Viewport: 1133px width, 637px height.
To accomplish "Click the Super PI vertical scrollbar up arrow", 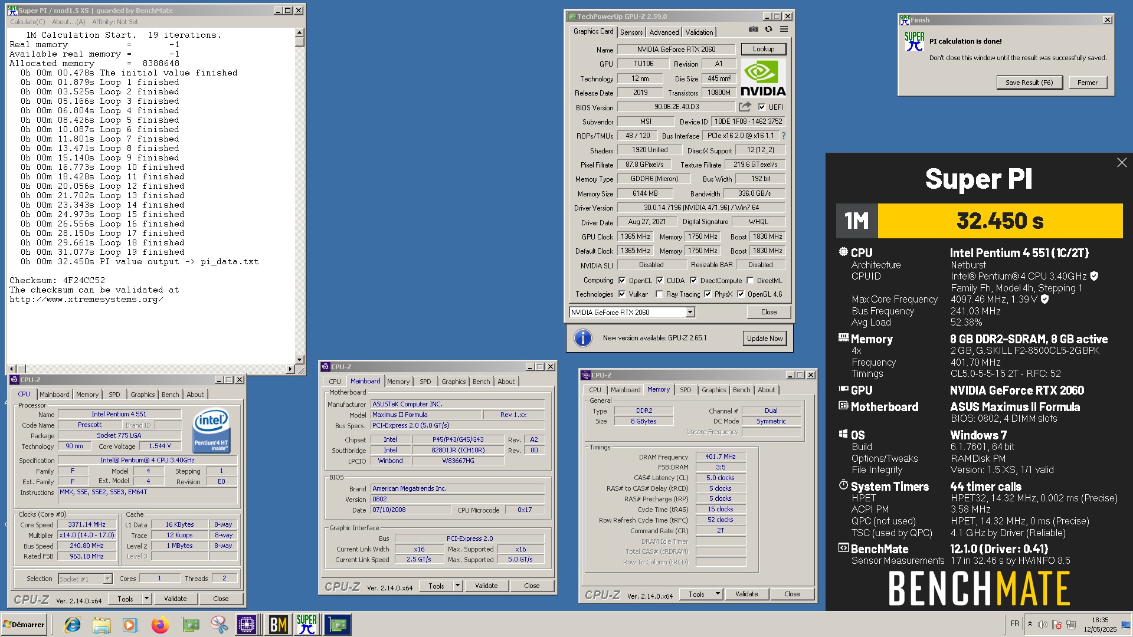I will pos(299,32).
